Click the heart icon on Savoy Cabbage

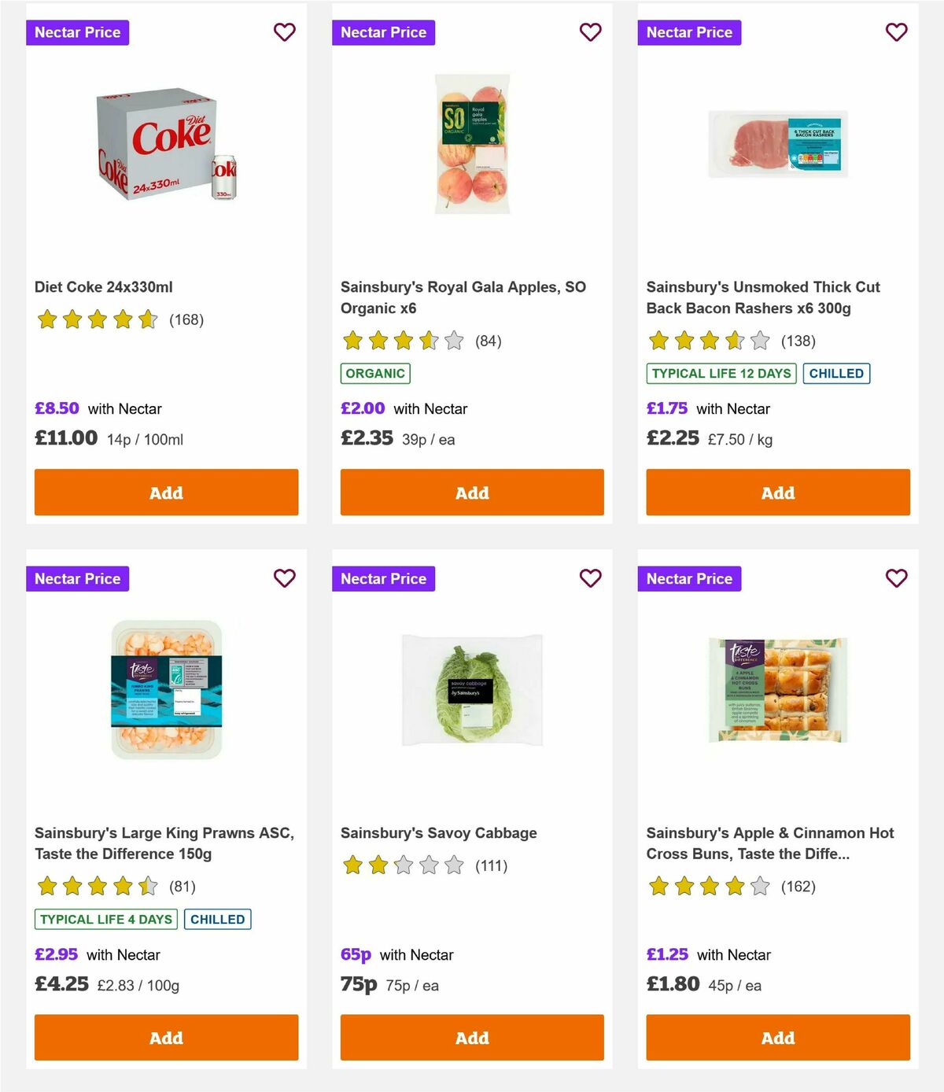(591, 578)
